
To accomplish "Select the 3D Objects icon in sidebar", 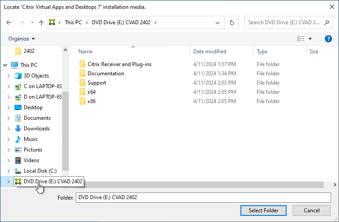I will coord(18,76).
